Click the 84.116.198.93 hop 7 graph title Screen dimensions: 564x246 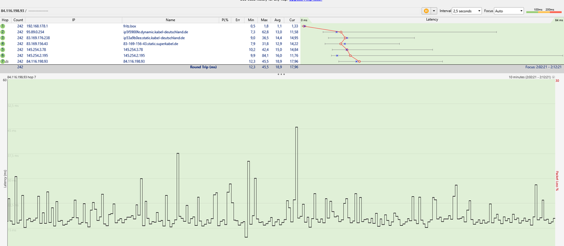[21, 77]
